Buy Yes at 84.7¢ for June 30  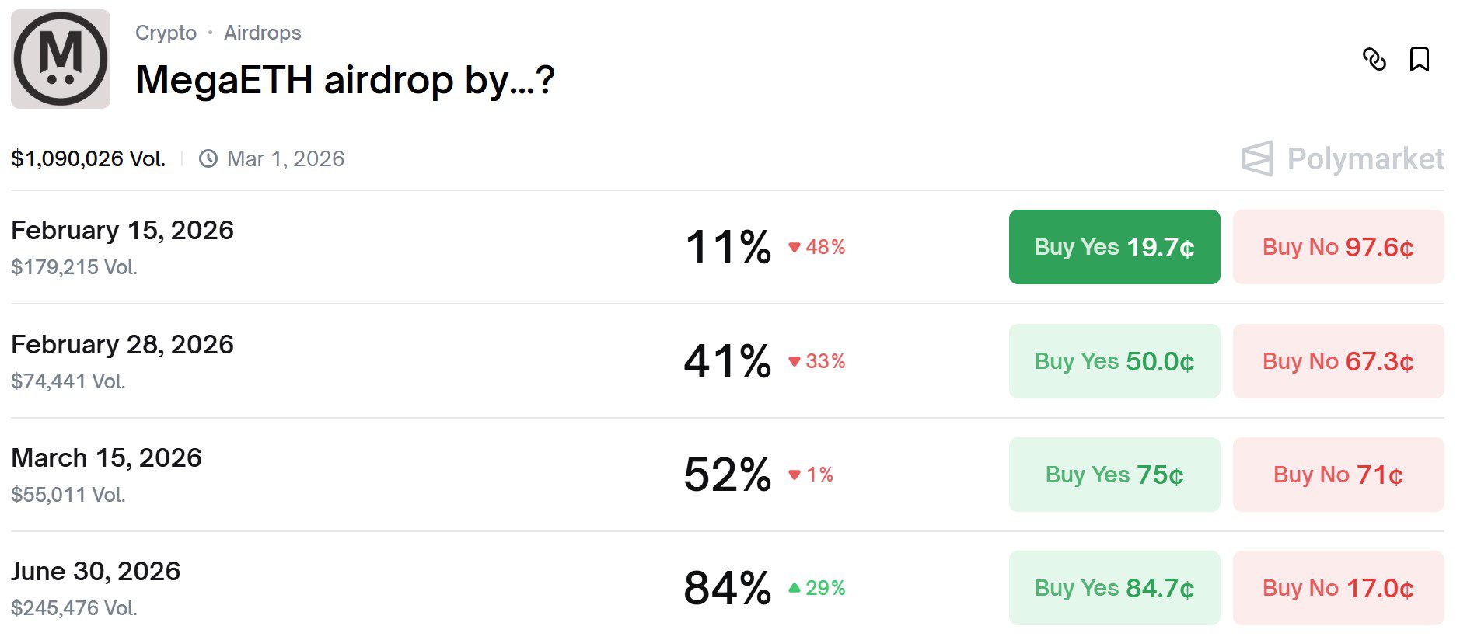pyautogui.click(x=1114, y=588)
